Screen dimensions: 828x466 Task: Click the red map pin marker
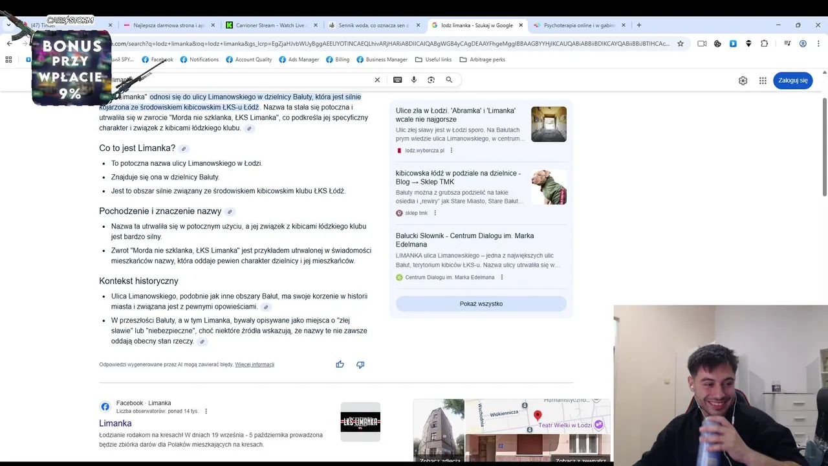click(538, 416)
